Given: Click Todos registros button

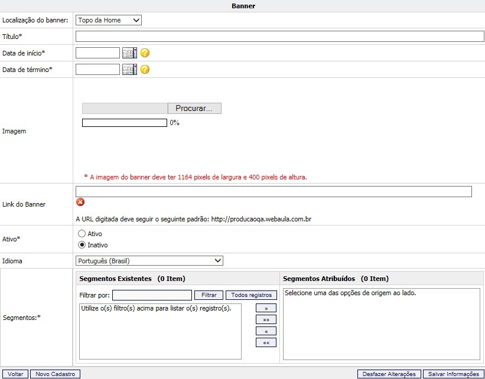Looking at the screenshot, I should (x=251, y=295).
